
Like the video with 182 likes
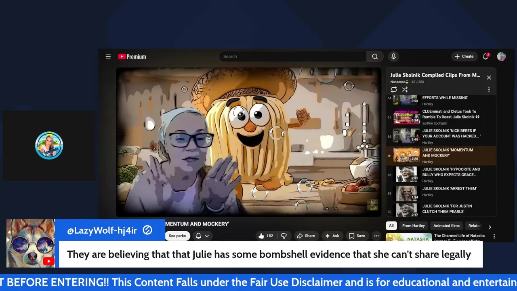pyautogui.click(x=265, y=236)
